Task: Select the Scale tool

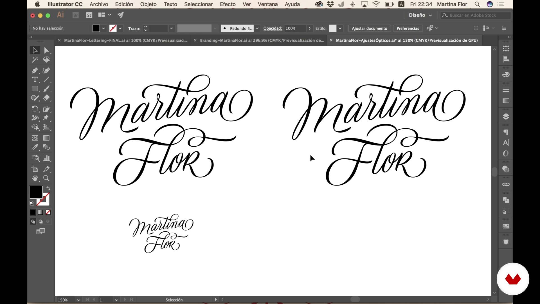Action: pyautogui.click(x=46, y=109)
